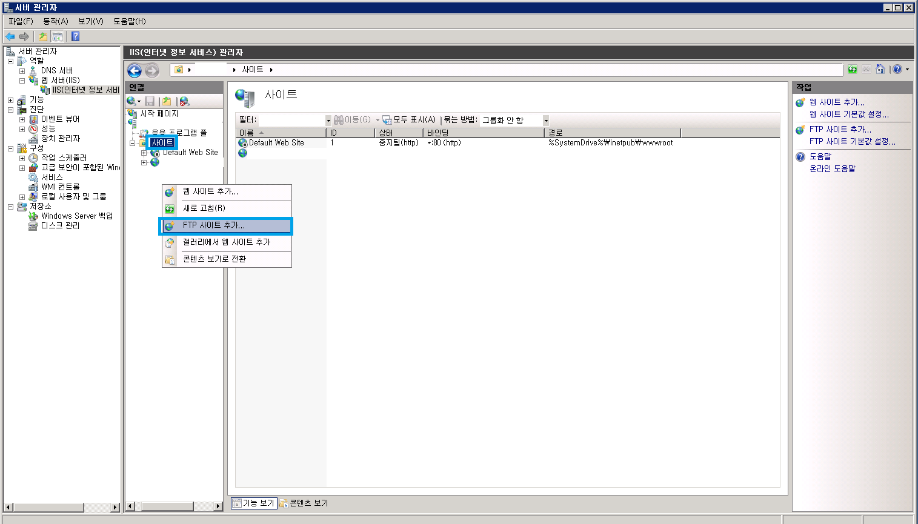The image size is (918, 524).
Task: Click the up folder icon in 연결 toolbar
Action: (167, 101)
